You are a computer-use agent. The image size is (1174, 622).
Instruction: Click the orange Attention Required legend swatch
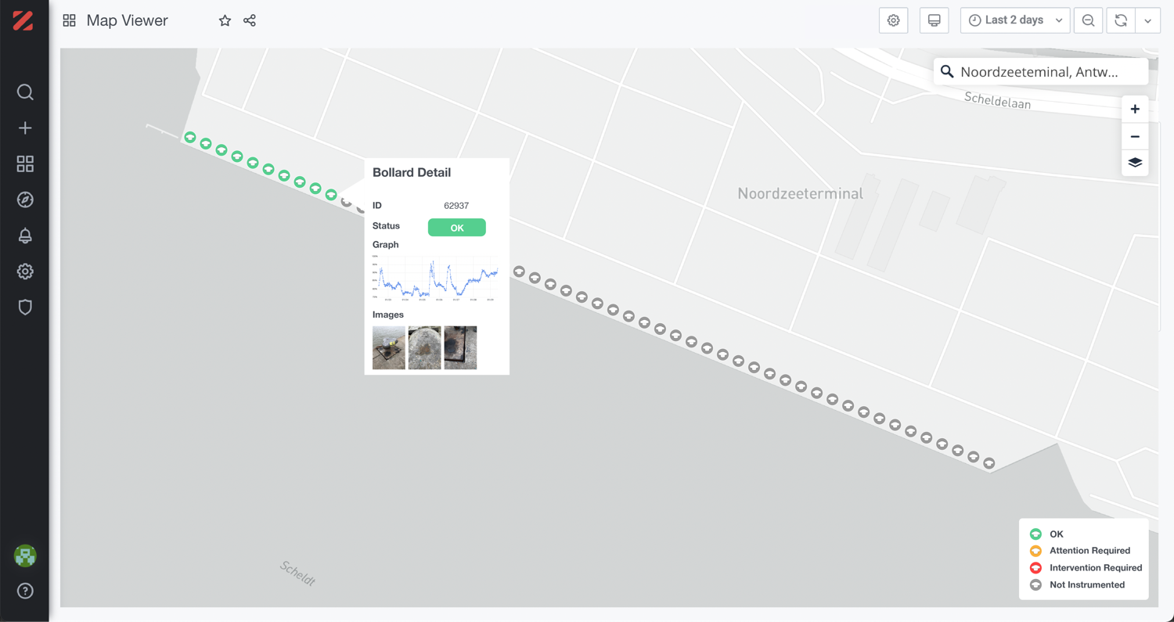pos(1035,551)
